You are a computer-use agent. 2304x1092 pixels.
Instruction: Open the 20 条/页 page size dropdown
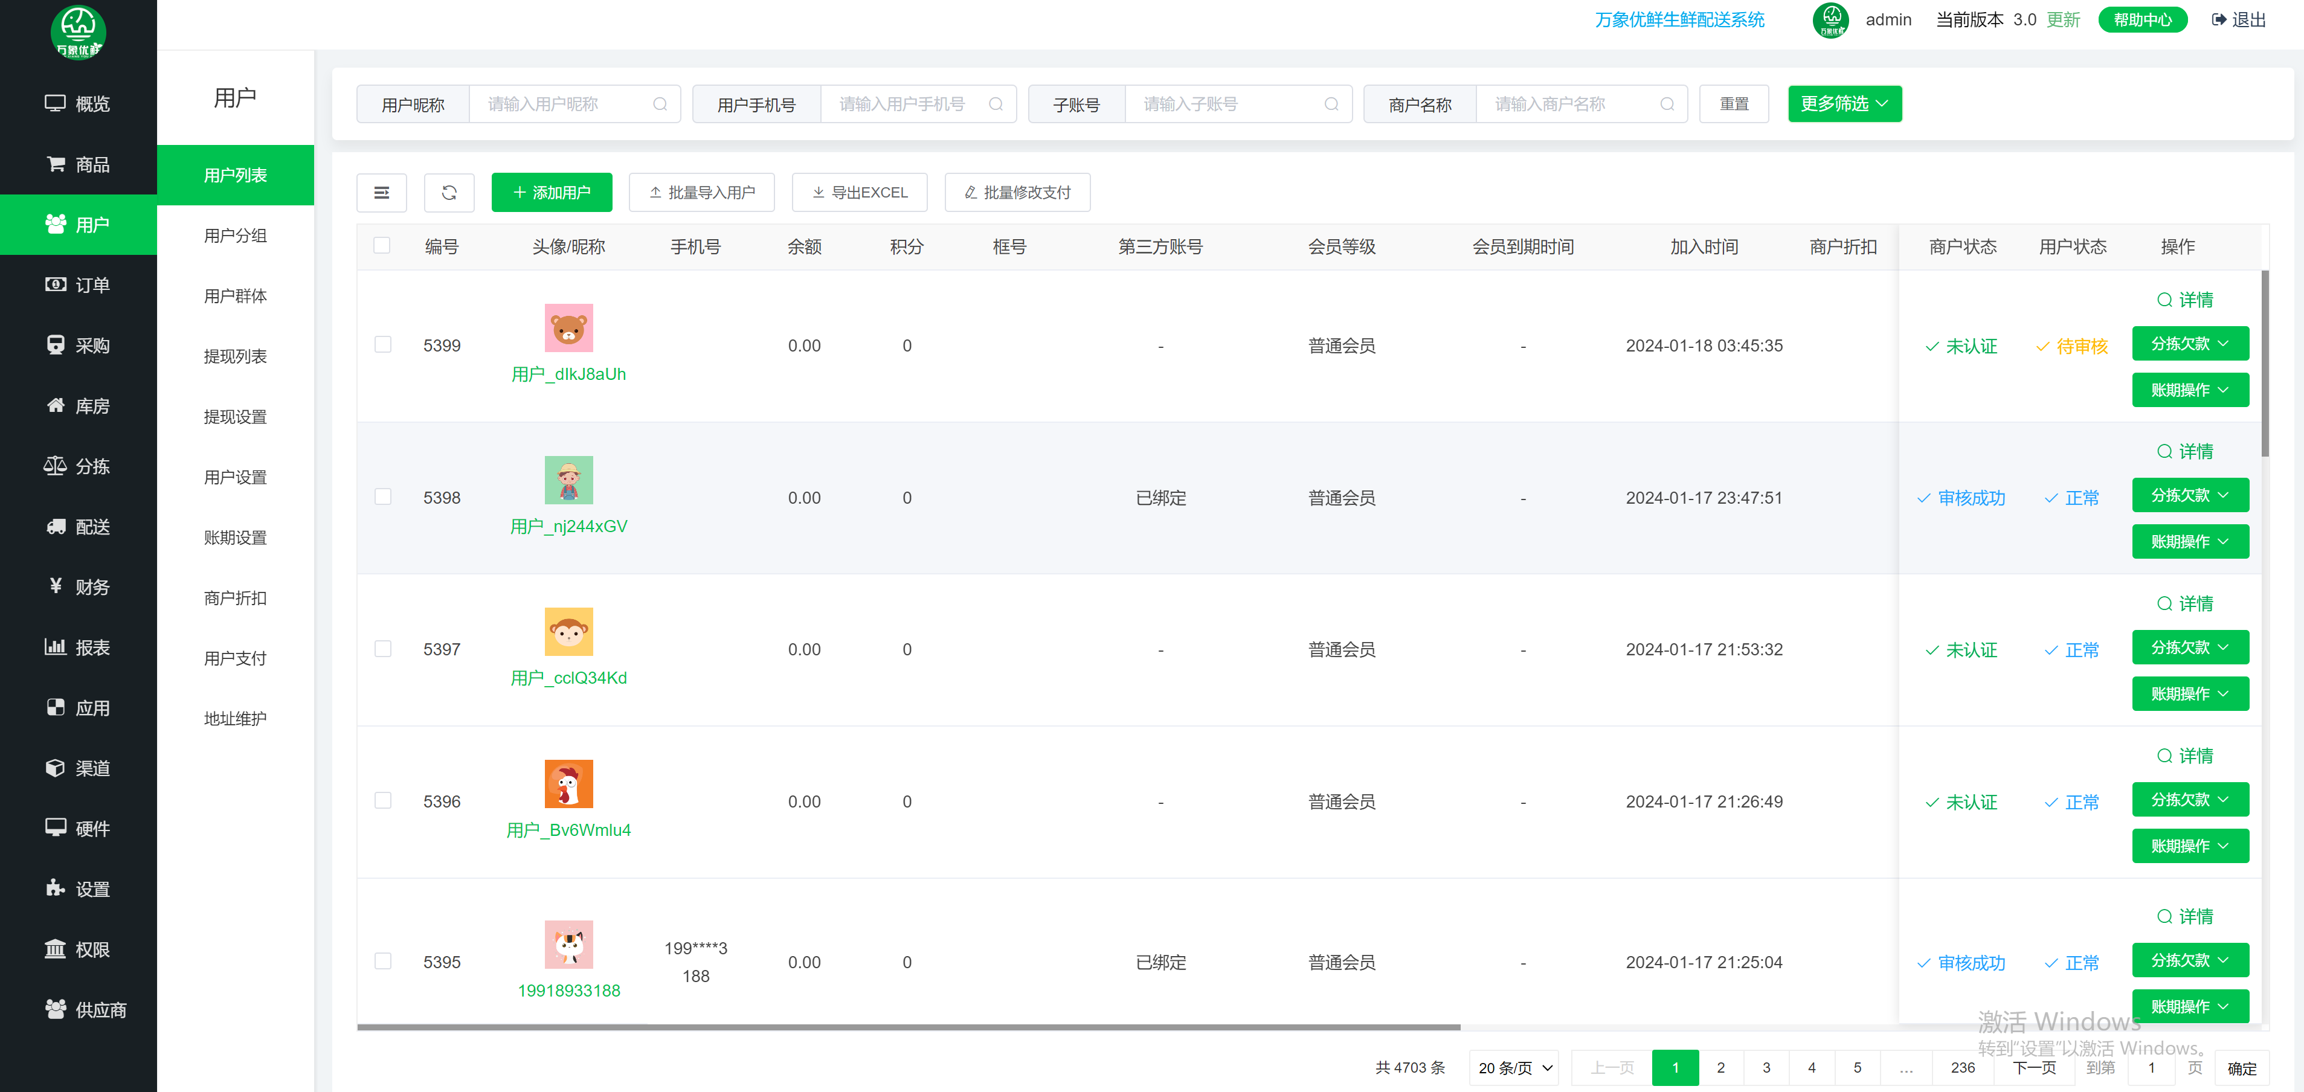(1513, 1068)
